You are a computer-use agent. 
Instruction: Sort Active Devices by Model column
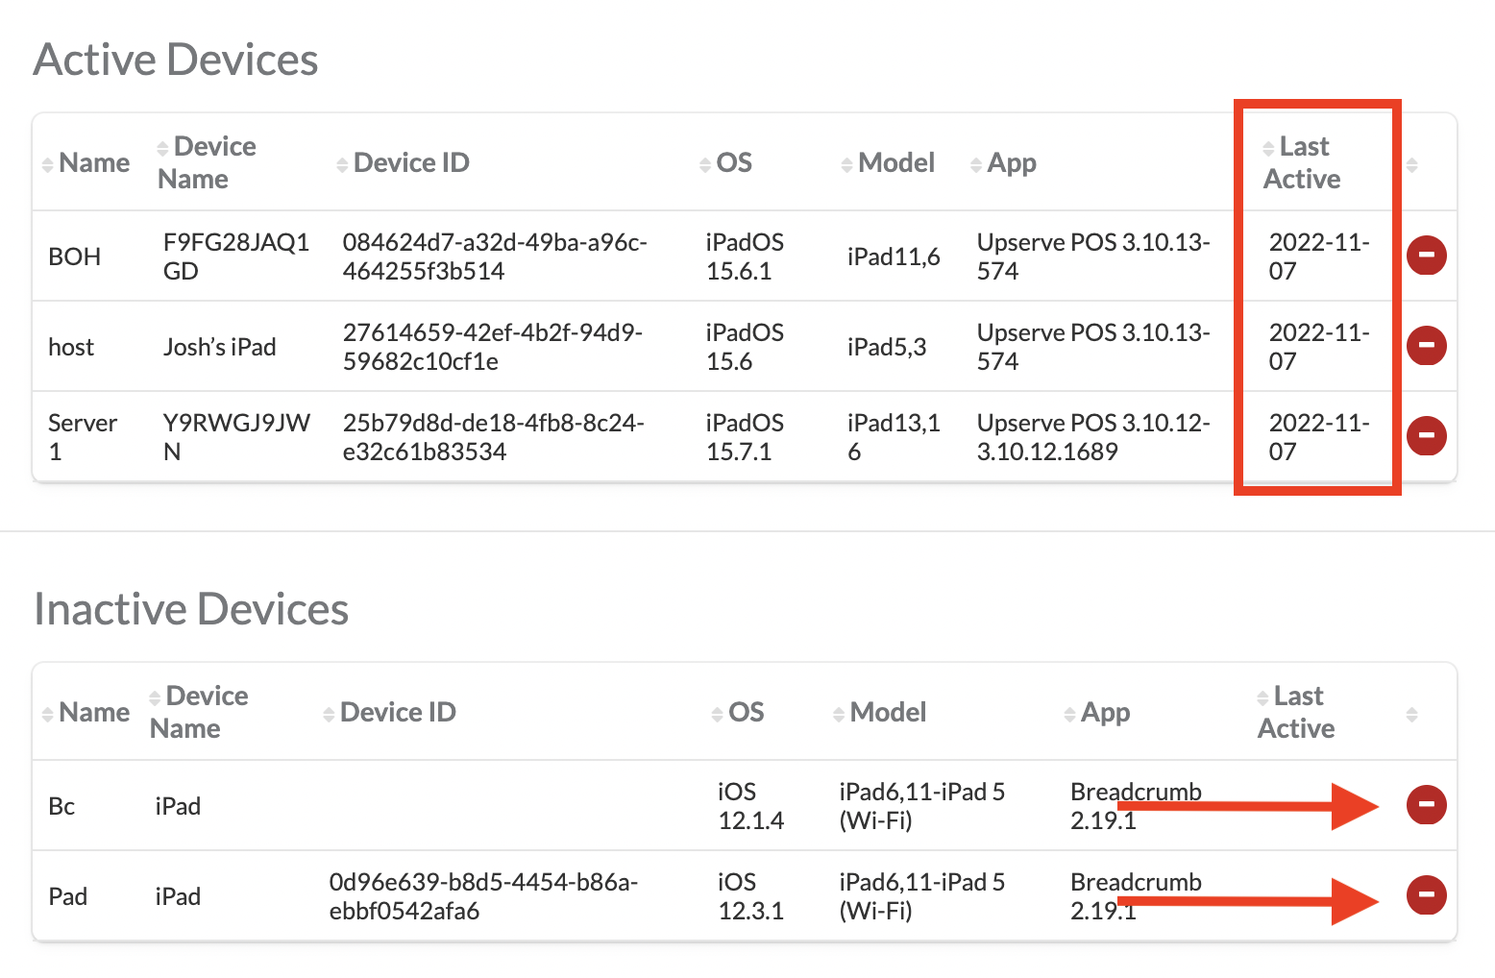888,163
